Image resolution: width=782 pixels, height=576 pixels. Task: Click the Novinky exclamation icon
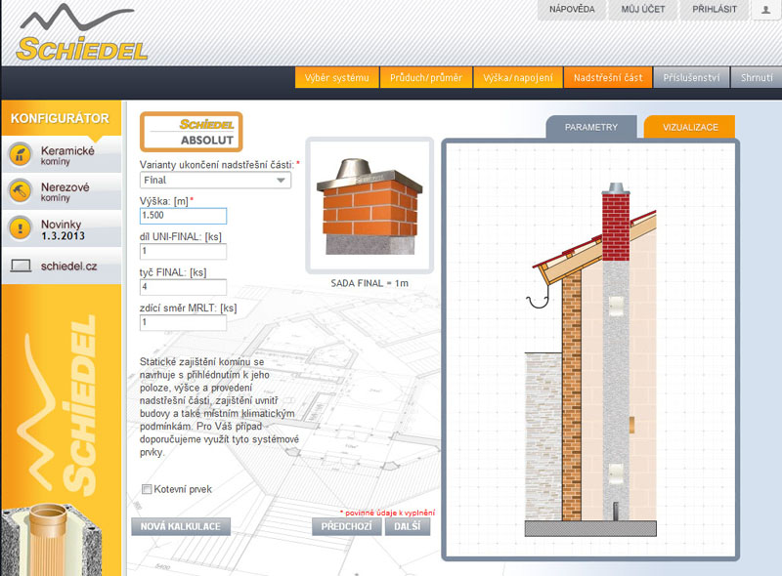[x=21, y=228]
